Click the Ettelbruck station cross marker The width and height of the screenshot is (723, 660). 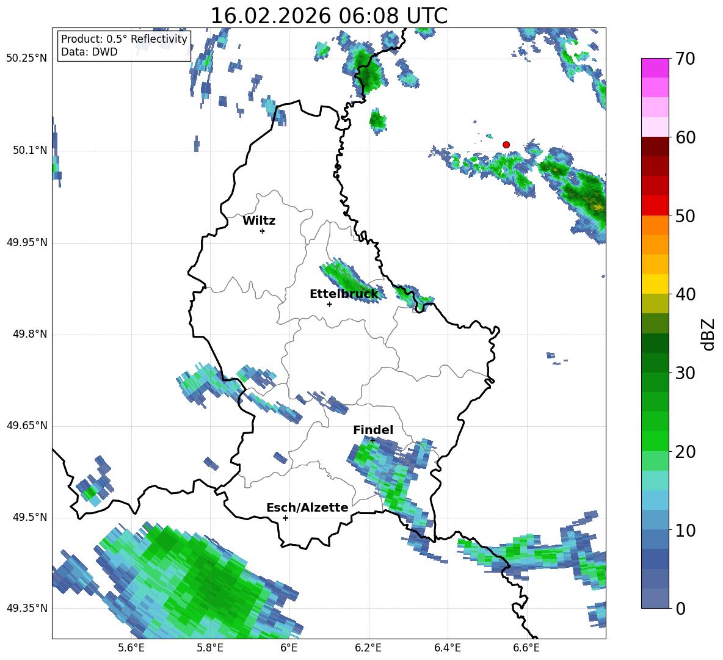[x=329, y=304]
